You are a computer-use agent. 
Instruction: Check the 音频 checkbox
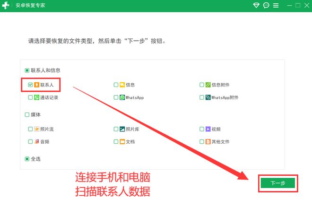[x=30, y=141]
